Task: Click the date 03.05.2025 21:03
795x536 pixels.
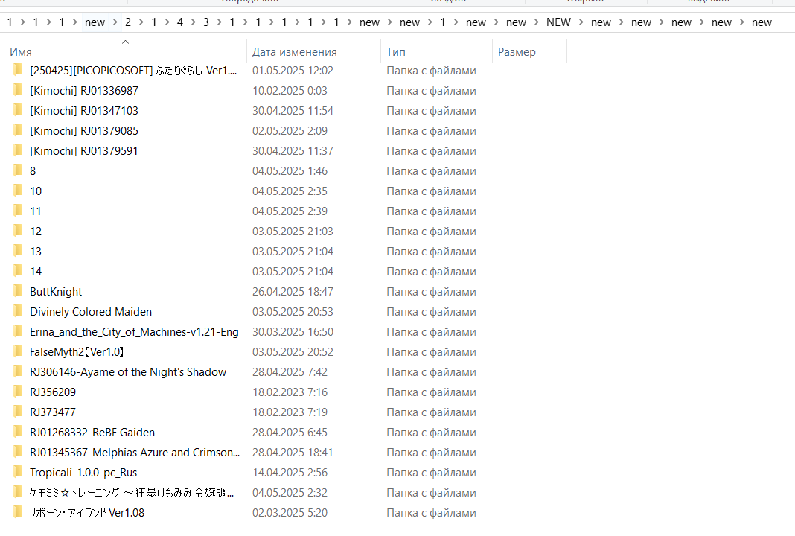Action: (293, 232)
